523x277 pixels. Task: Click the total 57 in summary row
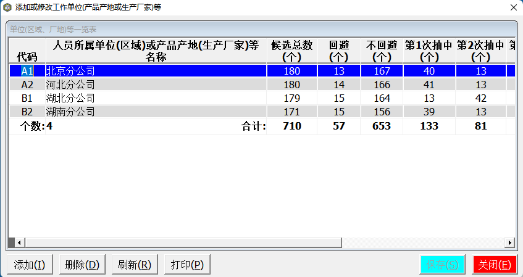click(339, 126)
